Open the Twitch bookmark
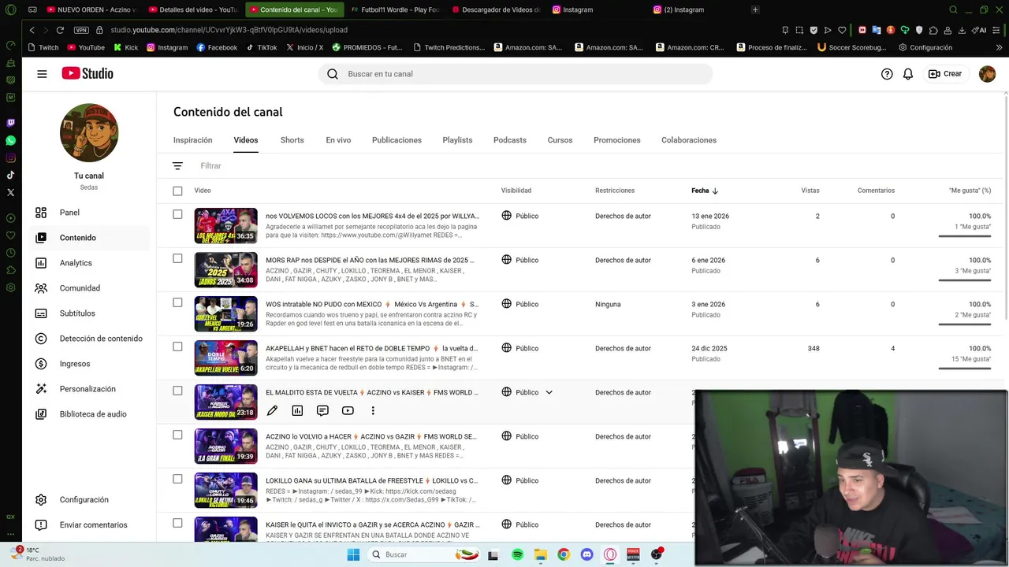Screen dimensions: 1009x567 pyautogui.click(x=43, y=47)
